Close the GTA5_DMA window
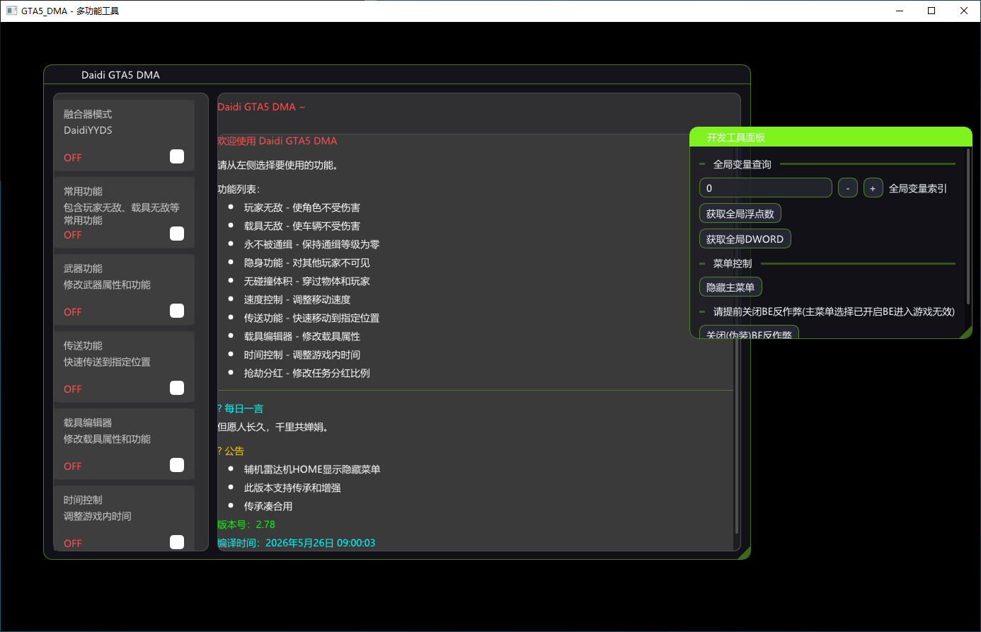Viewport: 981px width, 632px height. click(964, 11)
